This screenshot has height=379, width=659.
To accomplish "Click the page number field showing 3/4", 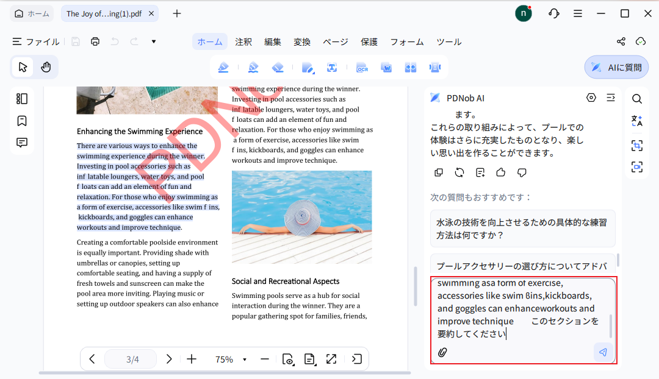I will tap(130, 359).
